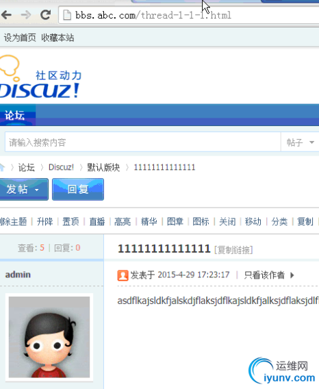
Task: Click 复制 moderation option
Action: (305, 221)
